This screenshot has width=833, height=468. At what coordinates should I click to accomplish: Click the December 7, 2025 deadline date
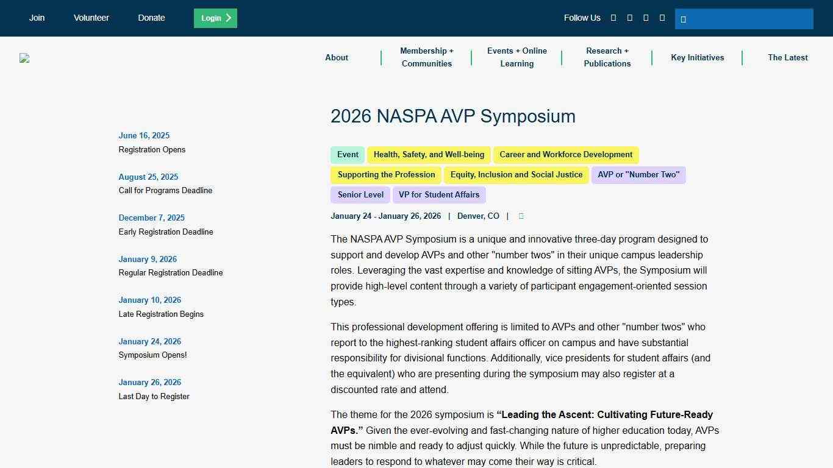[x=151, y=218]
